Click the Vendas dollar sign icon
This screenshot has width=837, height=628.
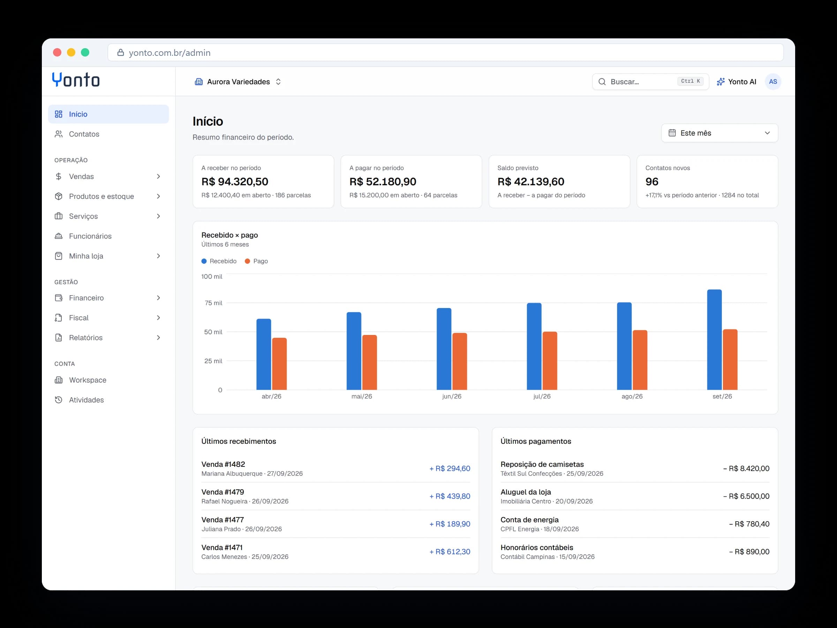tap(59, 177)
